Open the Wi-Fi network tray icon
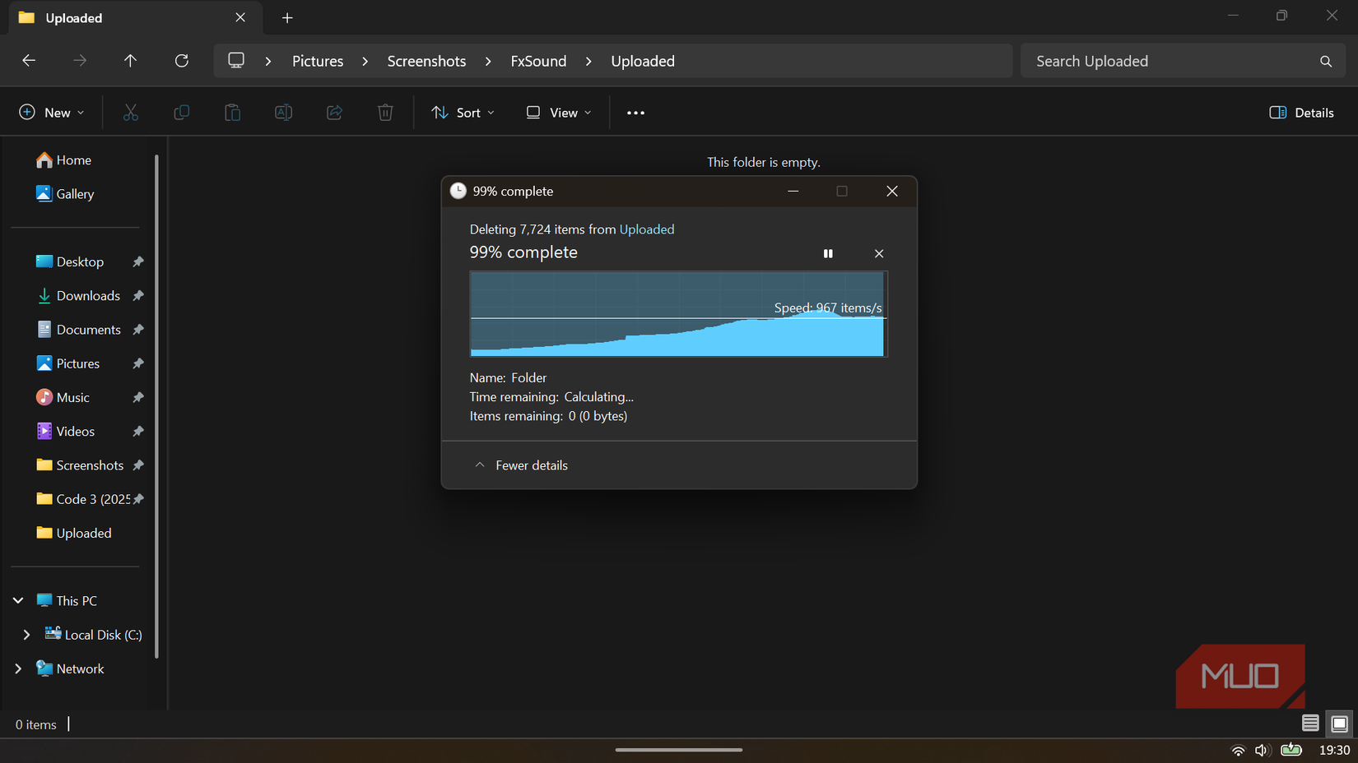Image resolution: width=1358 pixels, height=763 pixels. (1238, 750)
